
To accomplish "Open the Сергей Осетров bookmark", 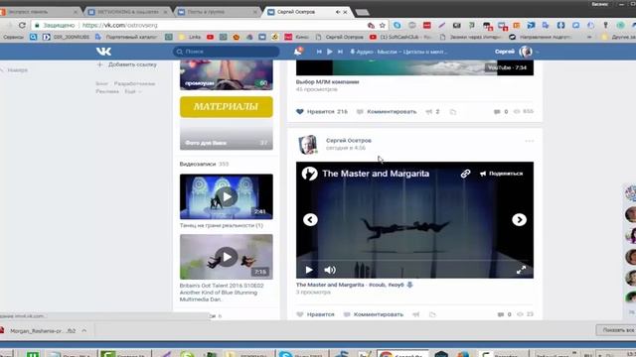I will click(x=340, y=37).
